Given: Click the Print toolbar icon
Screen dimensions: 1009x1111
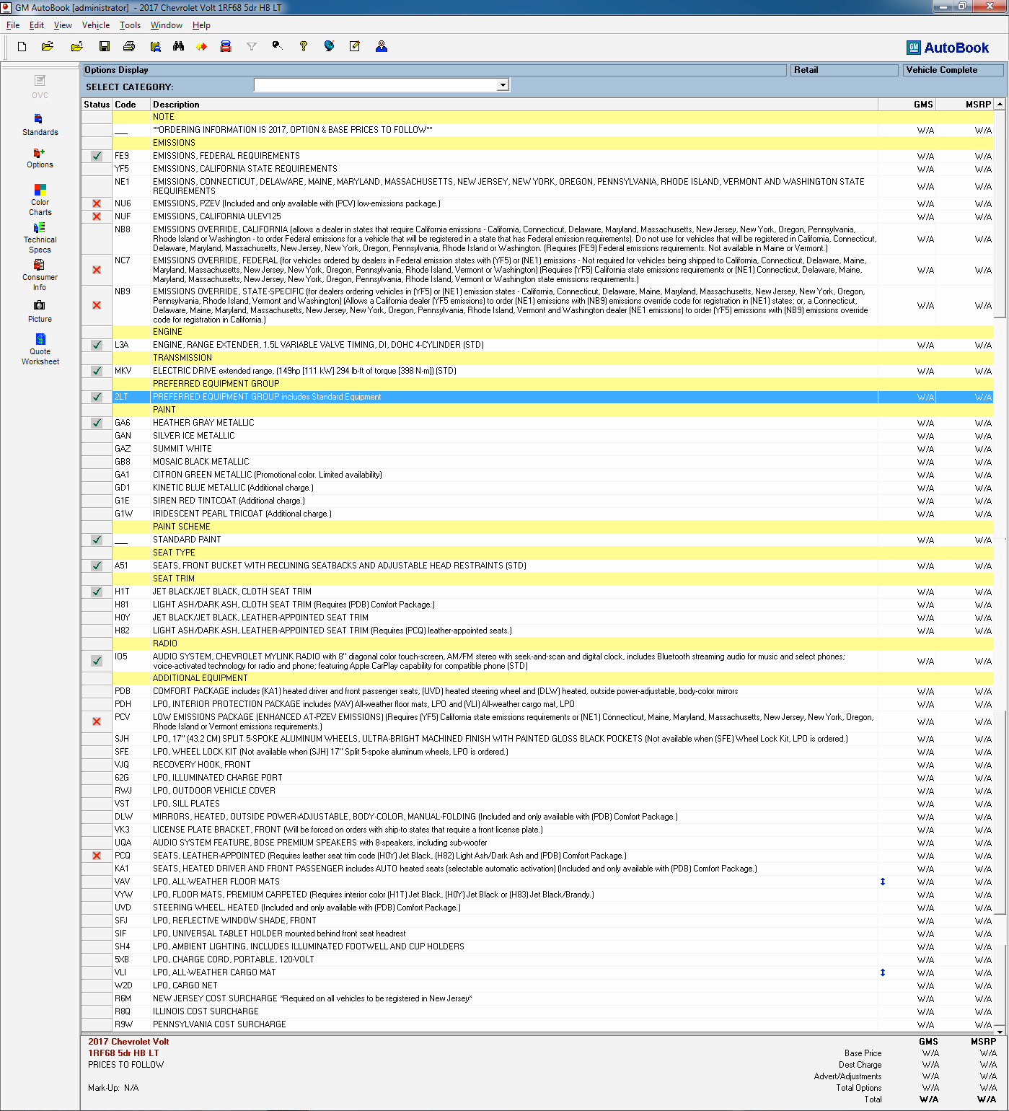Looking at the screenshot, I should (129, 47).
